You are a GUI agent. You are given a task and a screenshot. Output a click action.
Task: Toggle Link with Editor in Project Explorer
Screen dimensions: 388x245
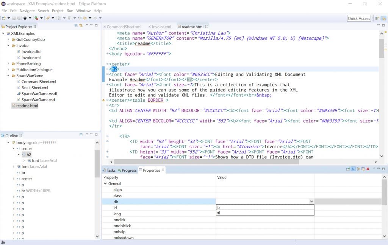tap(81, 25)
